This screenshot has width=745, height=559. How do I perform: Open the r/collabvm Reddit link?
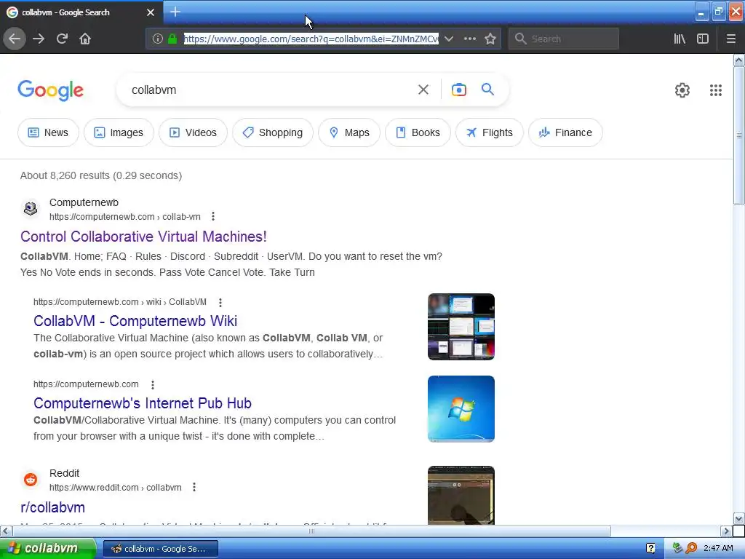[52, 507]
